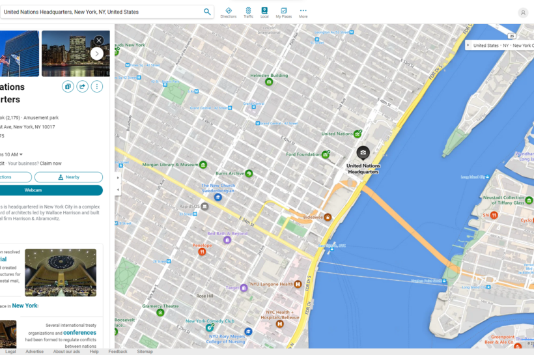Click the Penelope restaurant map icon

point(202,251)
